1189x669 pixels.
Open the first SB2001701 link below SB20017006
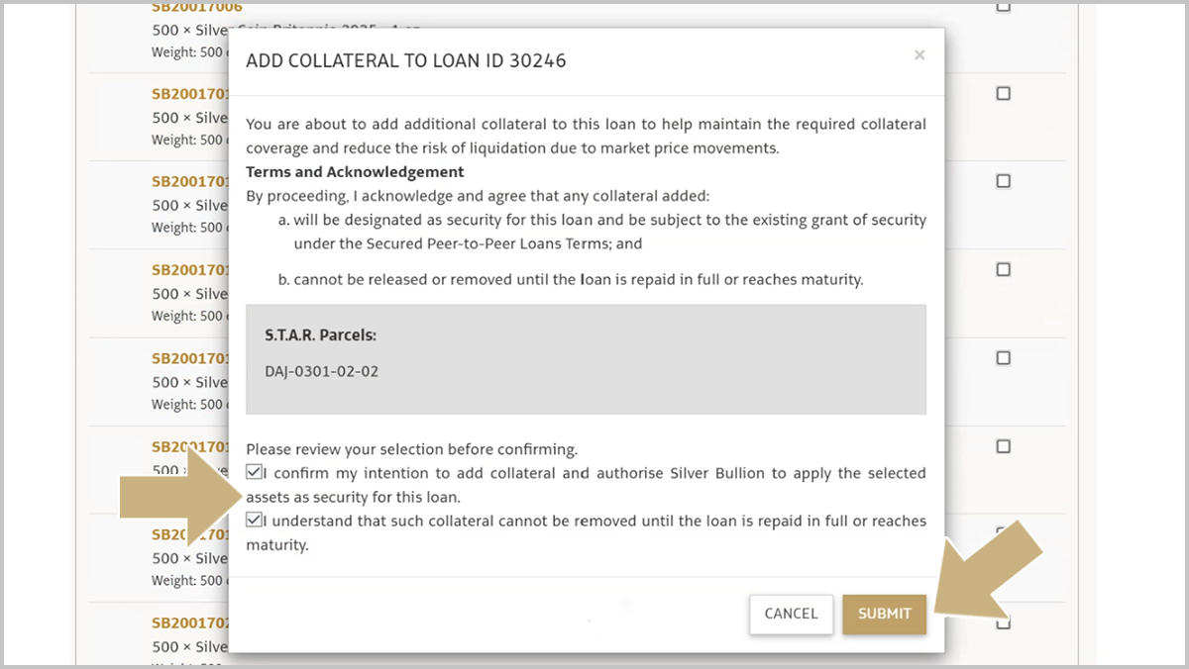(x=190, y=94)
